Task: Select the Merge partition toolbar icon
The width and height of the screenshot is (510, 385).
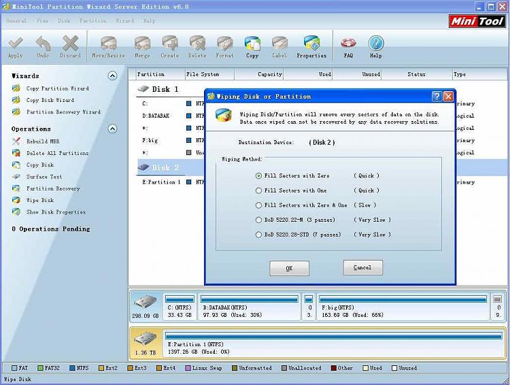Action: pyautogui.click(x=143, y=47)
